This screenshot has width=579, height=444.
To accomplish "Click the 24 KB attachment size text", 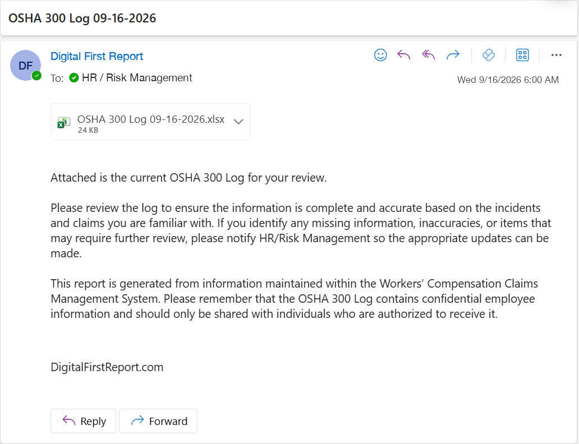I will 88,130.
